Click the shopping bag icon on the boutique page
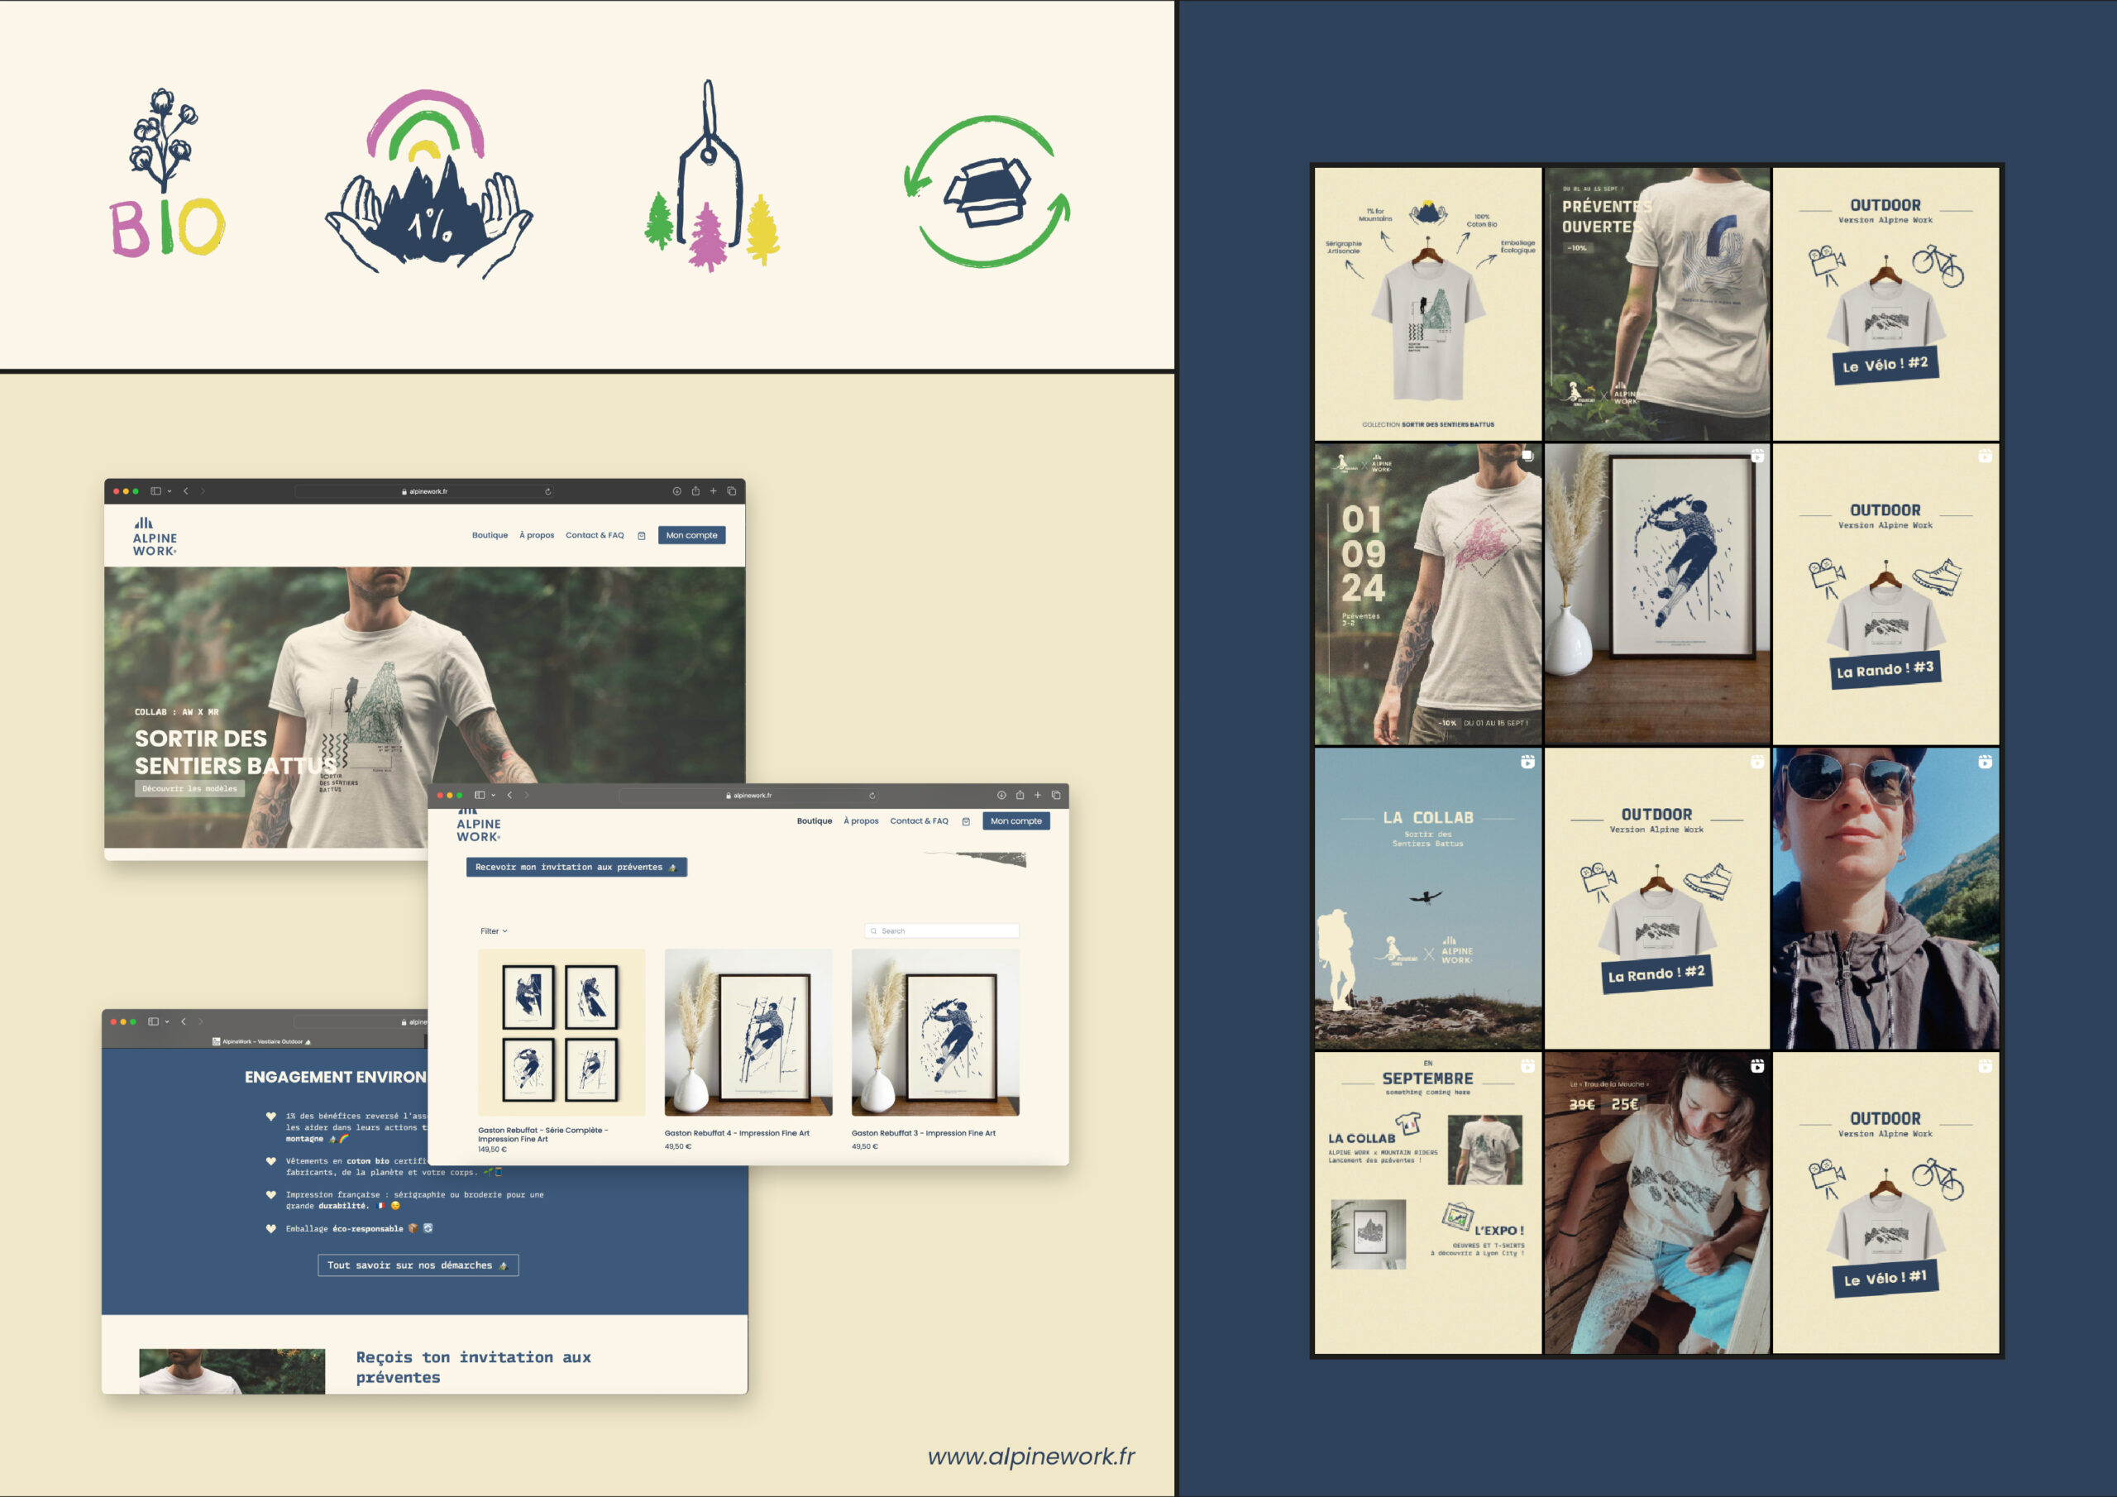The width and height of the screenshot is (2117, 1497). pyautogui.click(x=965, y=821)
